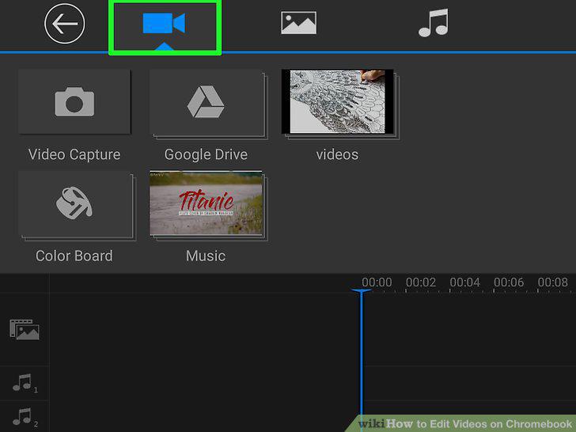Viewport: 576px width, 432px height.
Task: Open the video media tab
Action: pyautogui.click(x=165, y=25)
